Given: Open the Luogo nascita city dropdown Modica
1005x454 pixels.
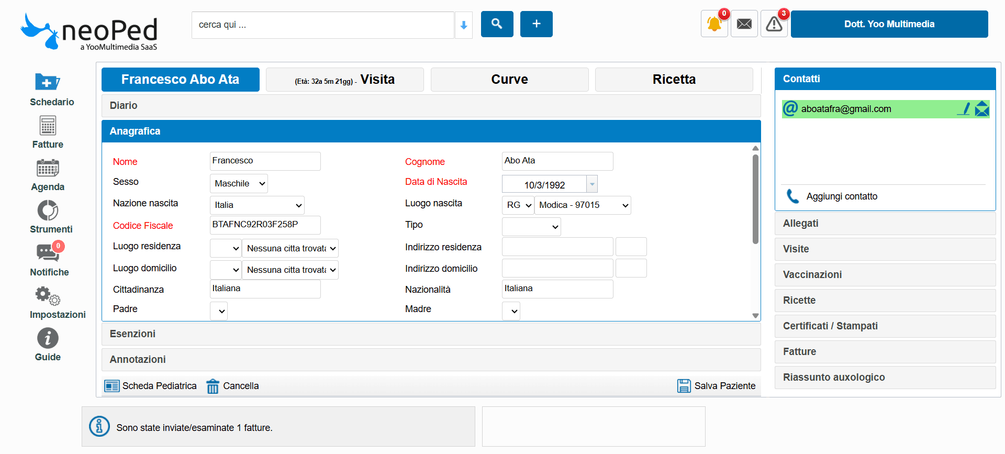Looking at the screenshot, I should tap(583, 205).
